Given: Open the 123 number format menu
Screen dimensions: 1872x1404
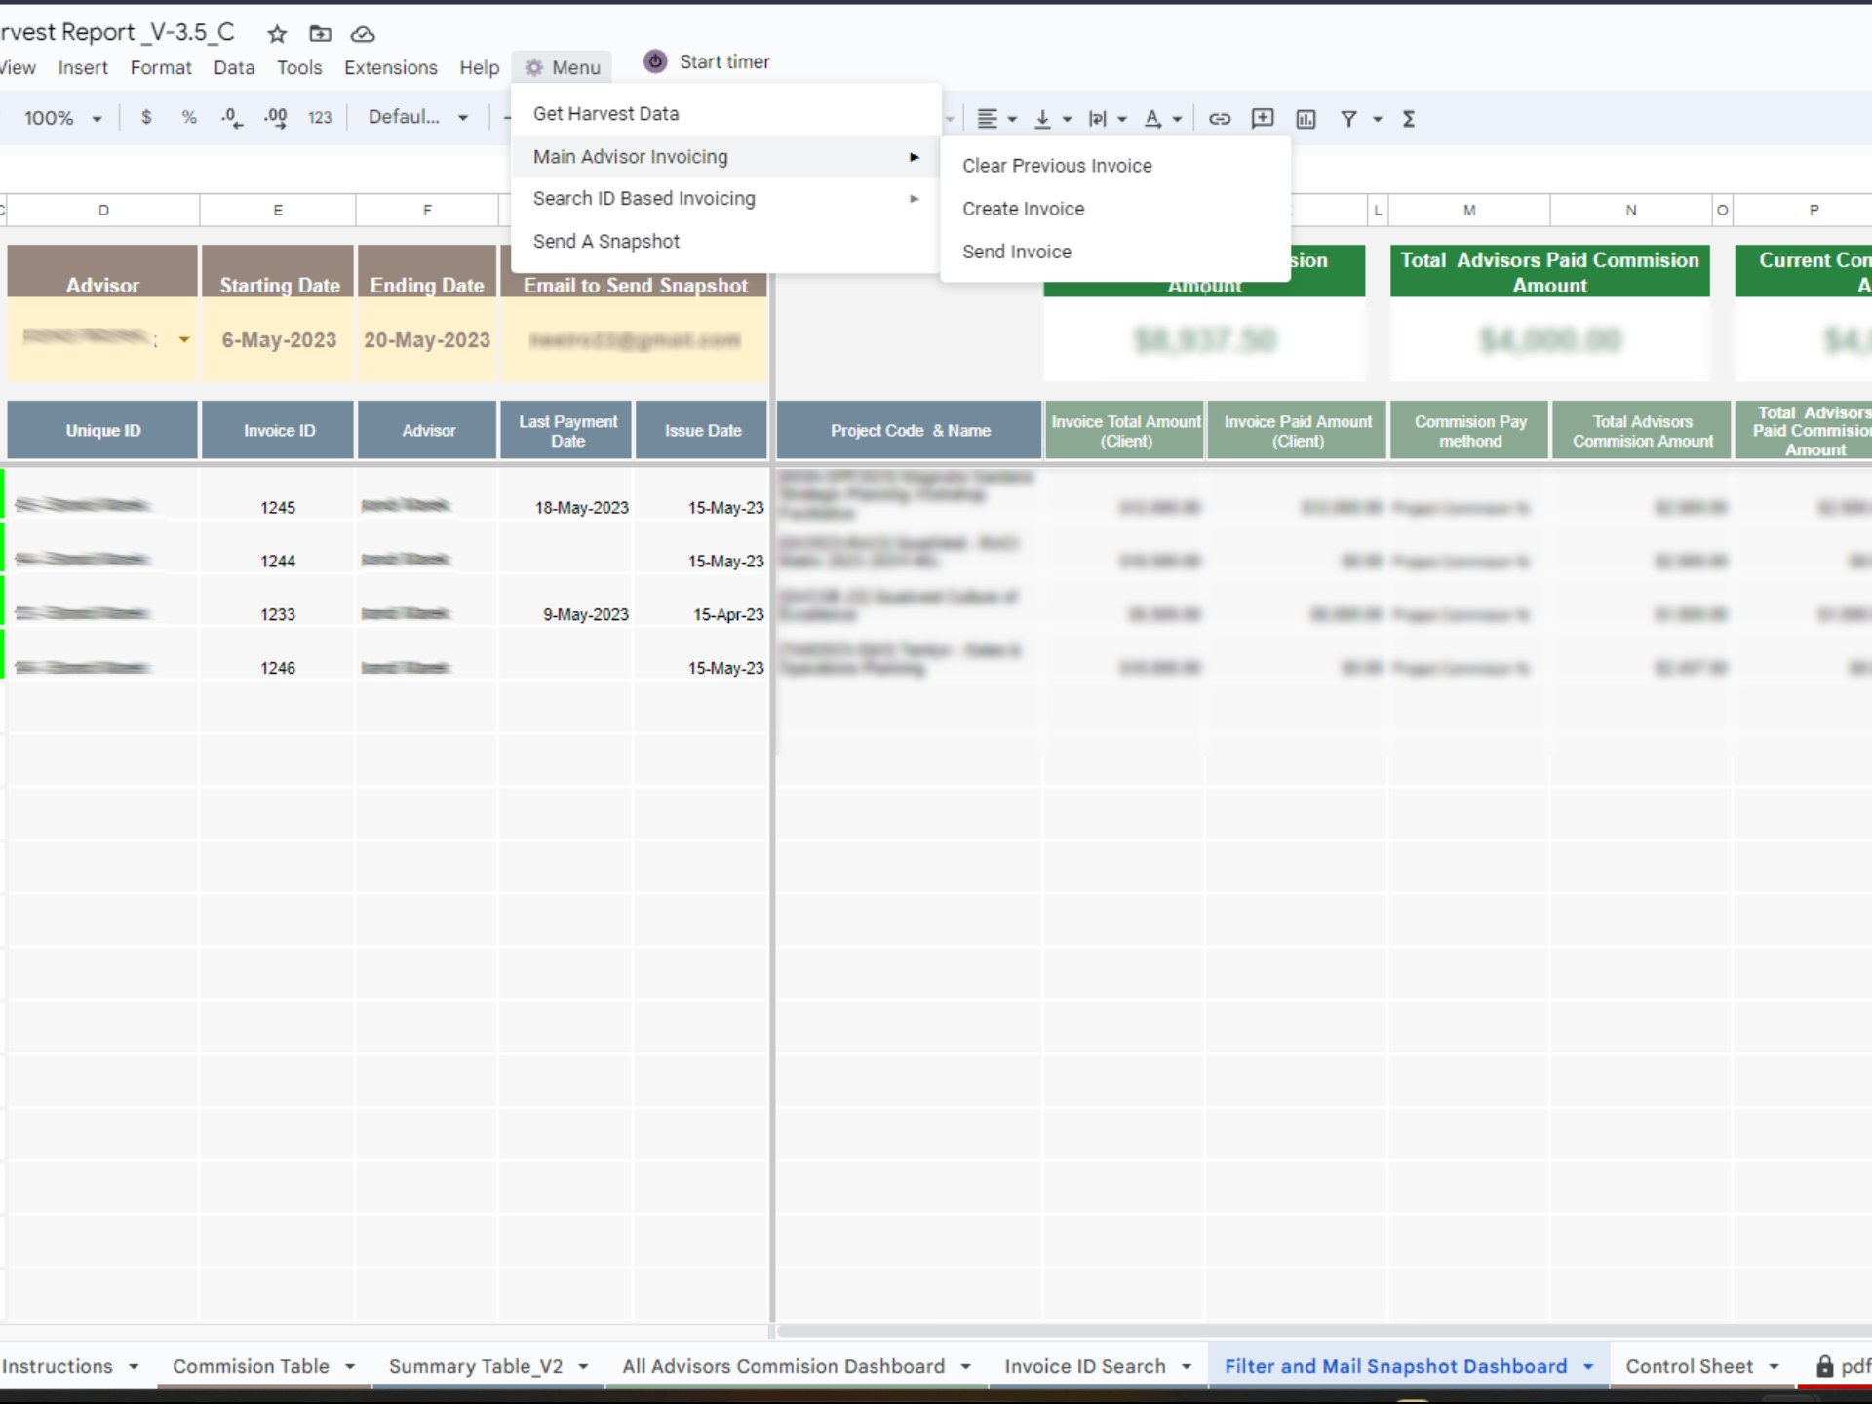Looking at the screenshot, I should [x=320, y=118].
